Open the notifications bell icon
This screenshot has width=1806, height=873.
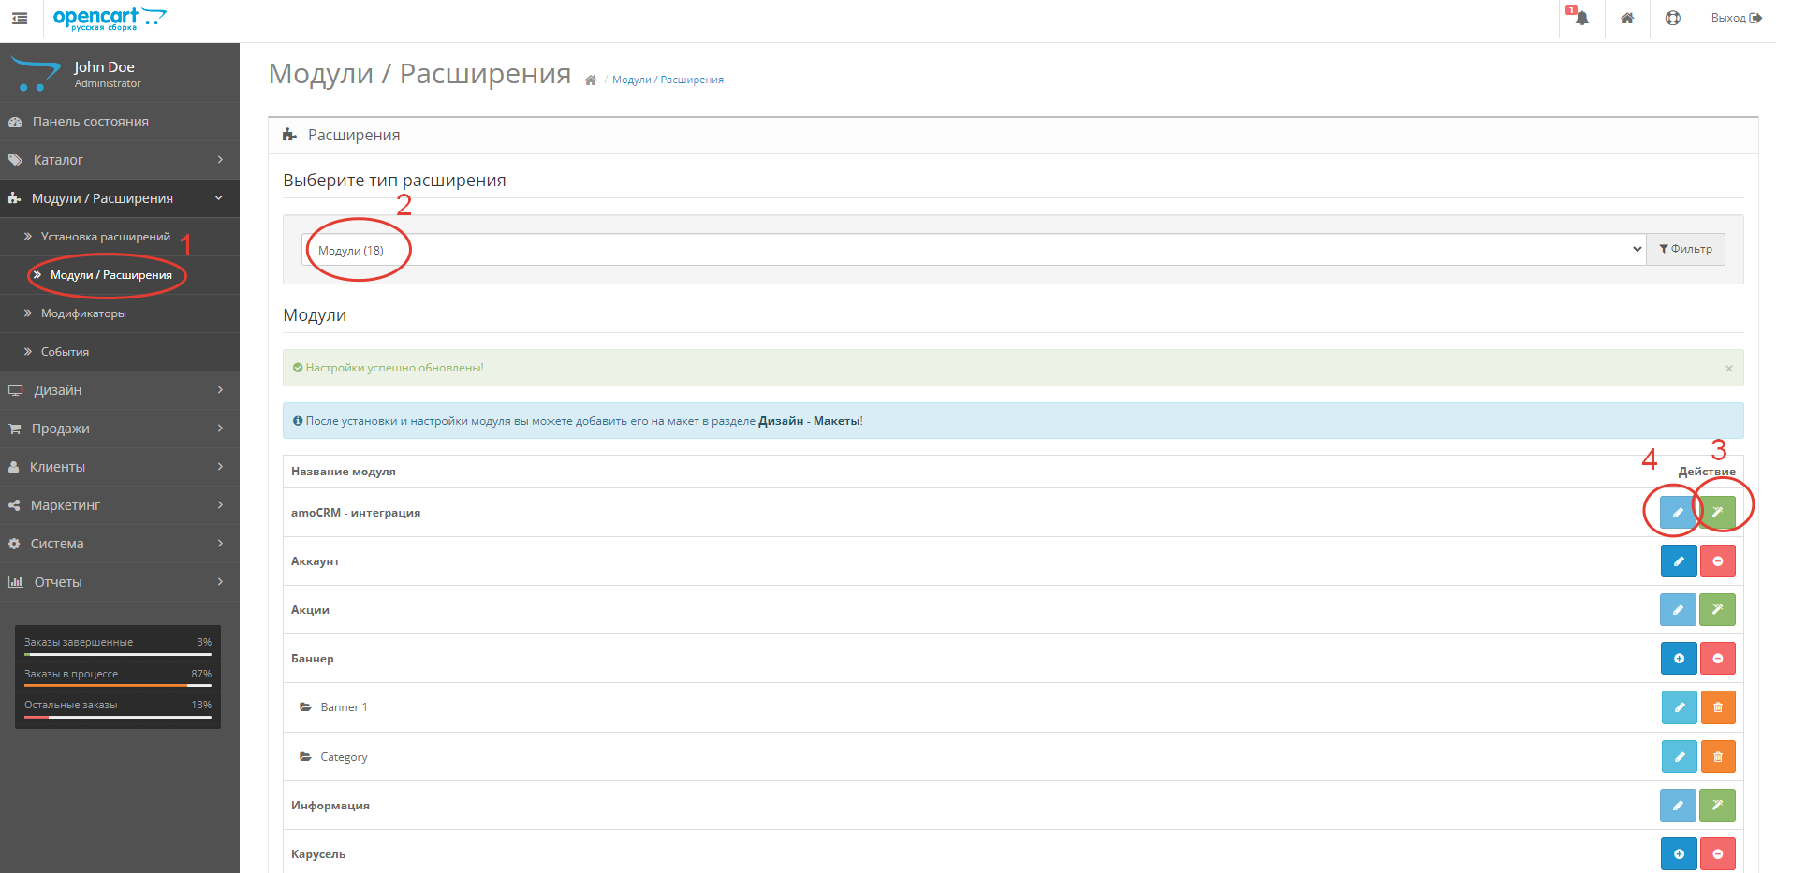pyautogui.click(x=1581, y=18)
